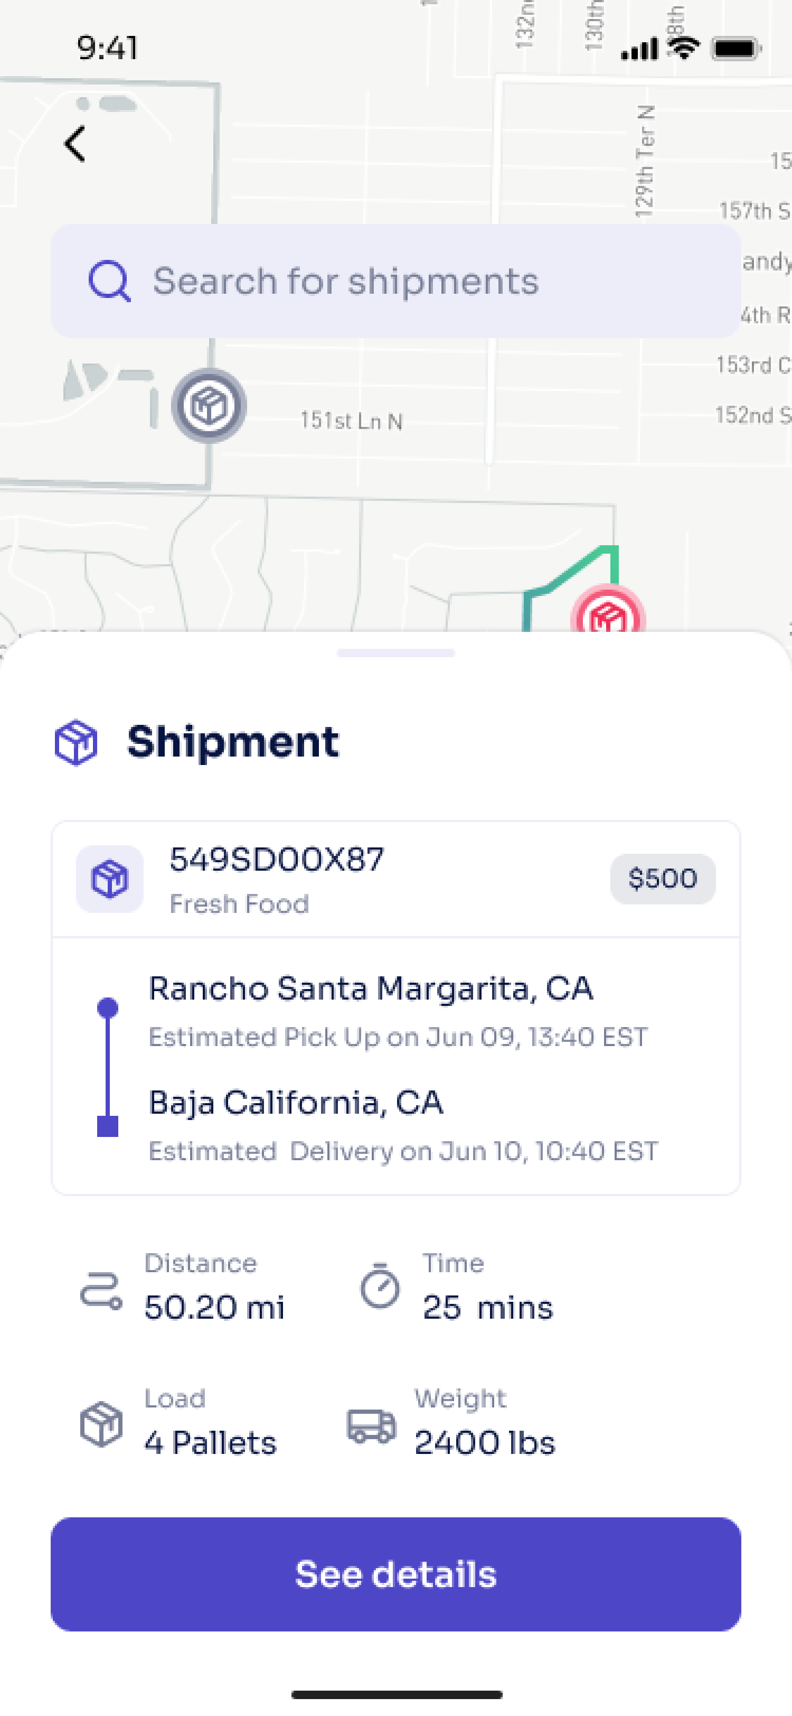This screenshot has width=792, height=1716.
Task: Expand the bottom sheet drag handle
Action: tap(396, 653)
